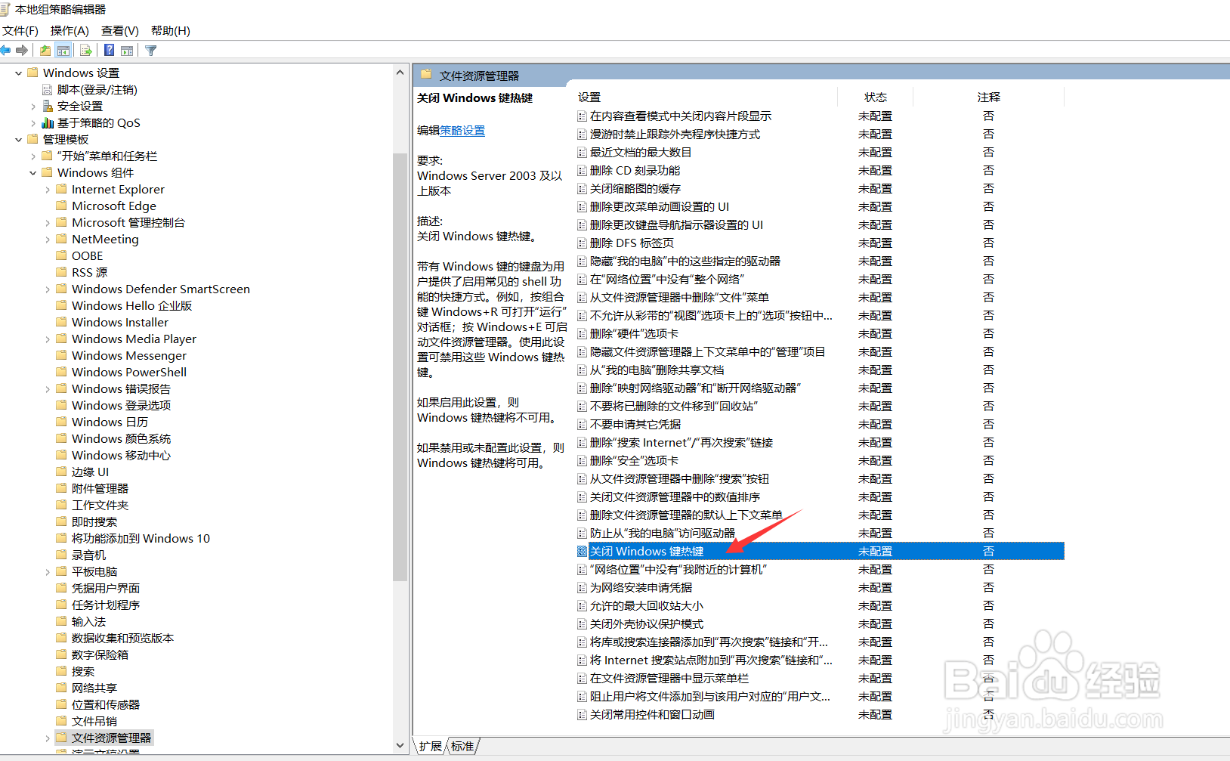Collapse the Windows 组件 tree node

point(33,173)
